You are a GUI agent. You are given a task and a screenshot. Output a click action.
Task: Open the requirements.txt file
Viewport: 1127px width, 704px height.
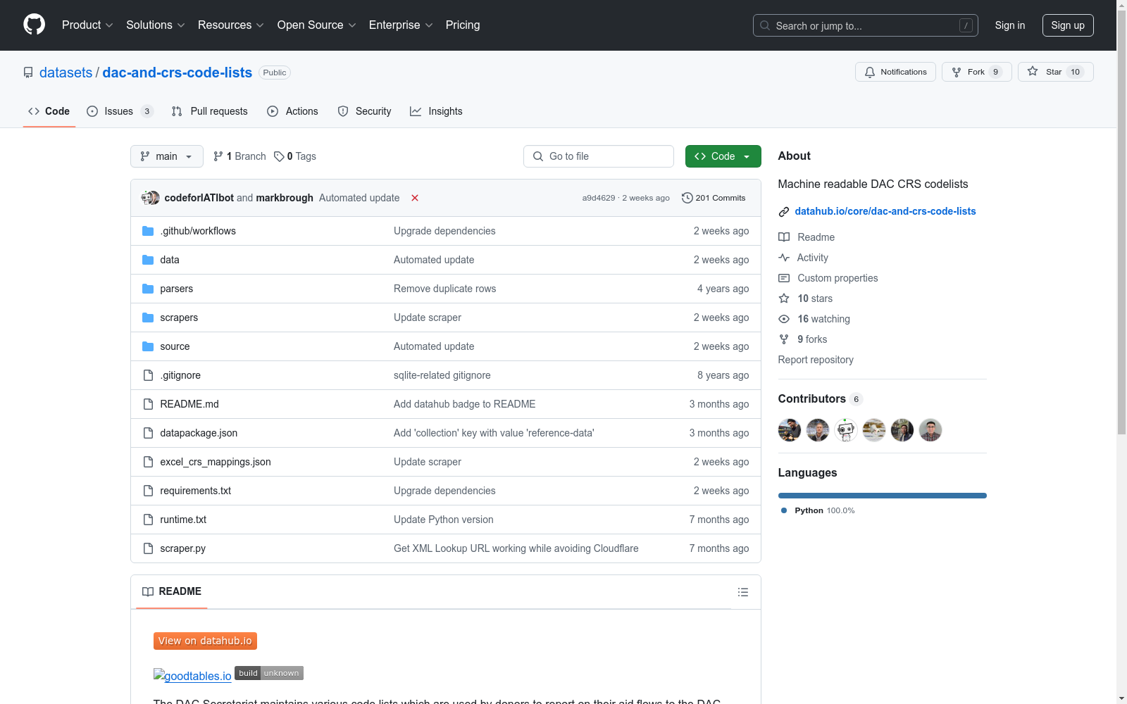pos(196,491)
